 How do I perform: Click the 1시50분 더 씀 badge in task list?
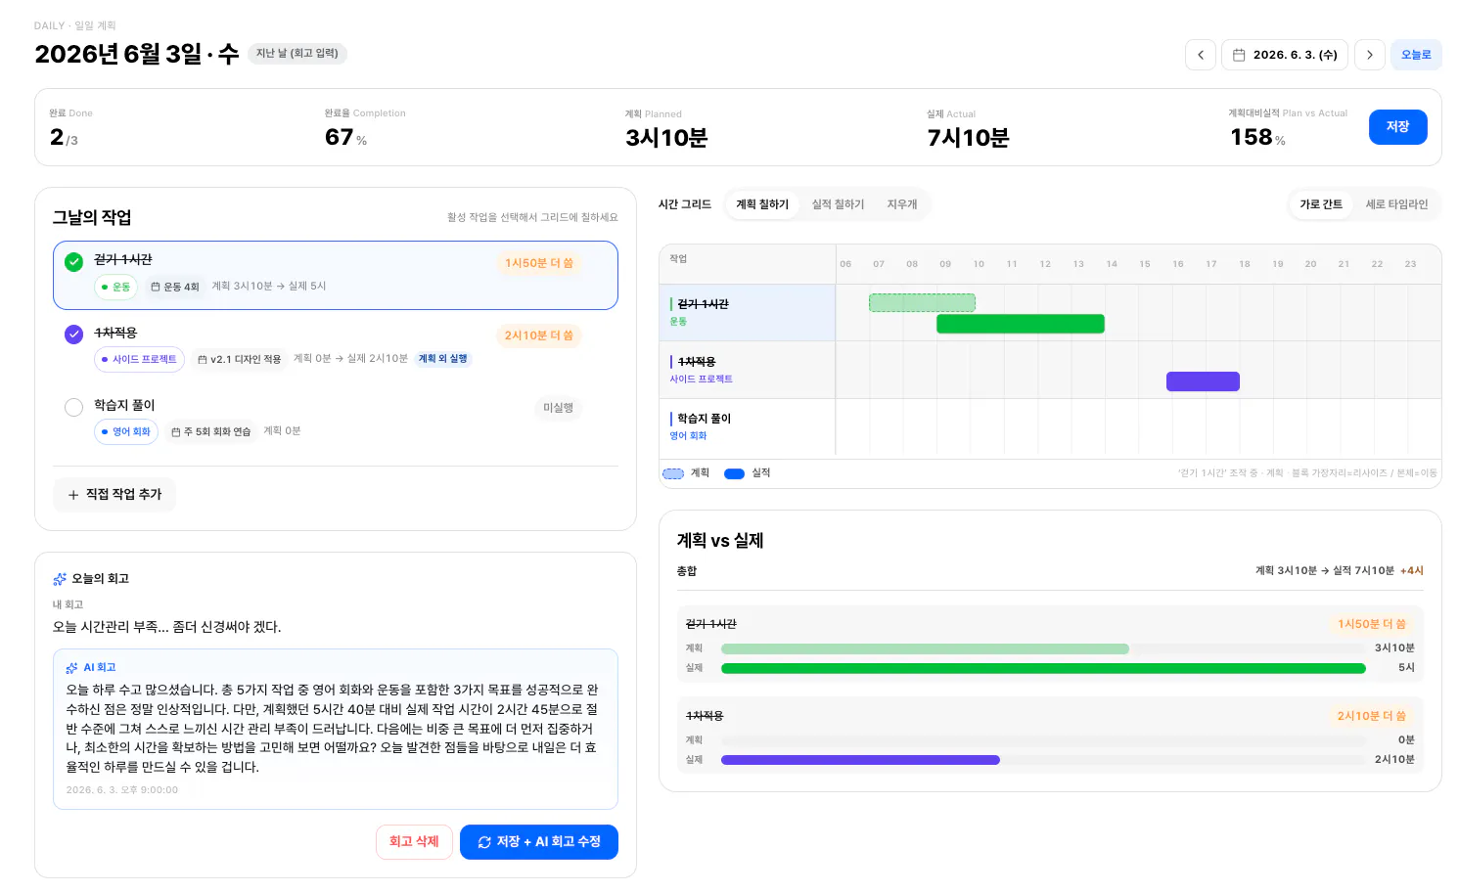click(x=538, y=263)
